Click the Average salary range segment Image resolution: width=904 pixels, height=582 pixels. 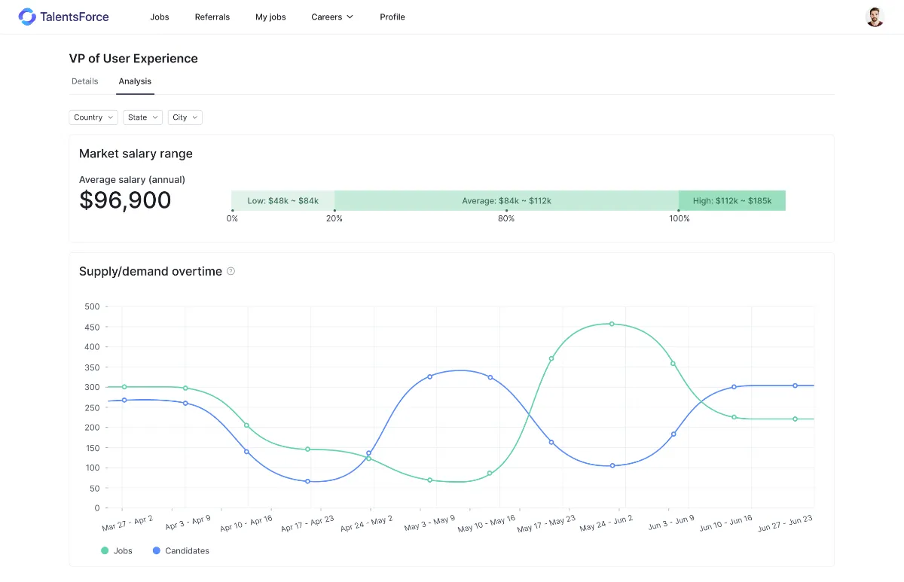pyautogui.click(x=506, y=201)
